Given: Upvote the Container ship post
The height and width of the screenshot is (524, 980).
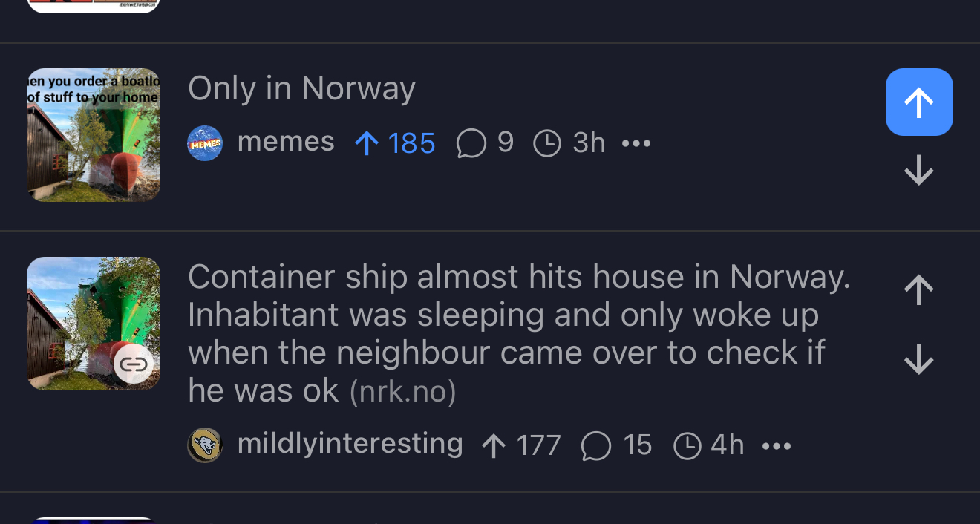Looking at the screenshot, I should [919, 290].
